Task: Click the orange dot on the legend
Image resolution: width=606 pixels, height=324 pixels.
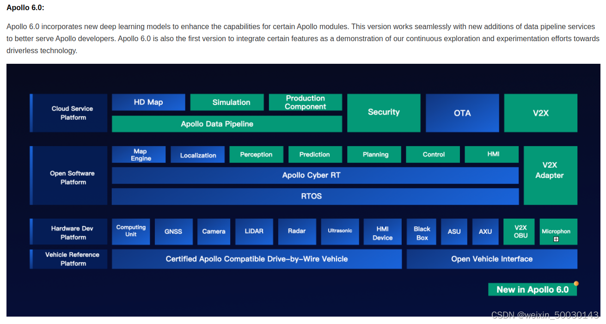Action: click(576, 283)
